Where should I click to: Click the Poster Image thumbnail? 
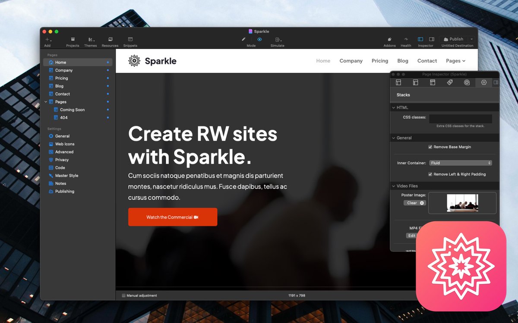462,203
